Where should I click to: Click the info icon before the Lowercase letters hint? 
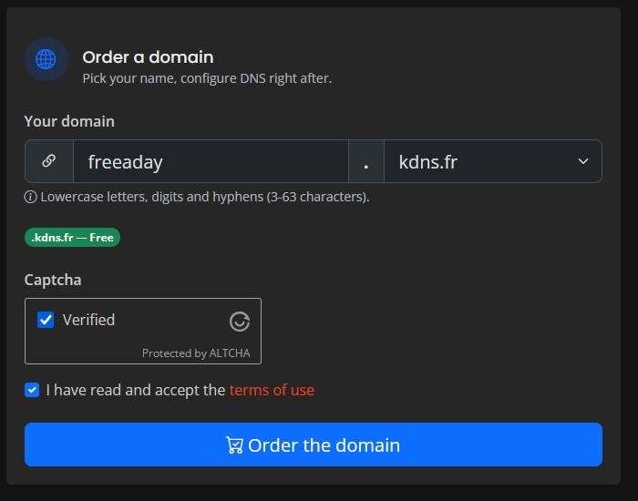(30, 197)
